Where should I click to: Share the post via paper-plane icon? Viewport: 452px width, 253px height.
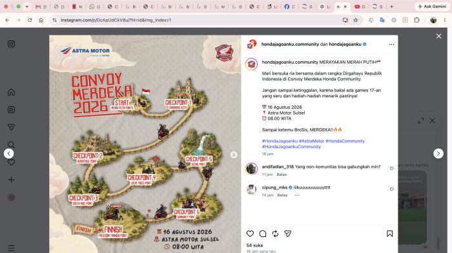tap(288, 234)
